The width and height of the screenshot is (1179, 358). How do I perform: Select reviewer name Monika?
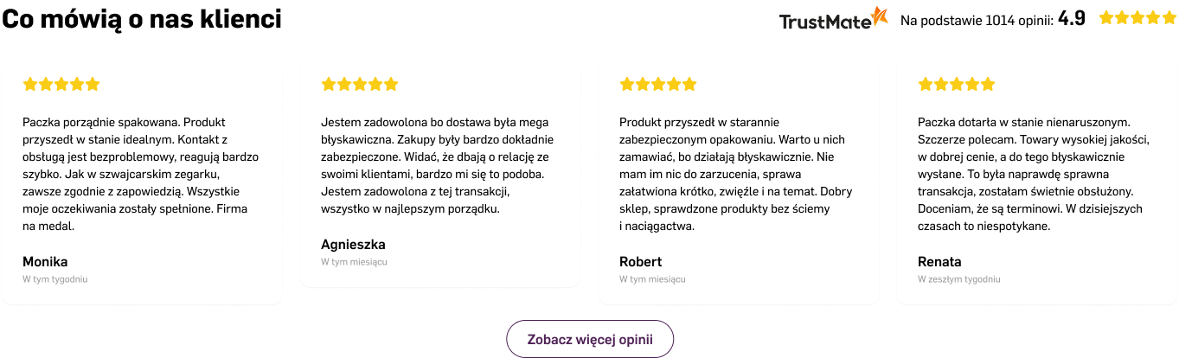(x=45, y=261)
